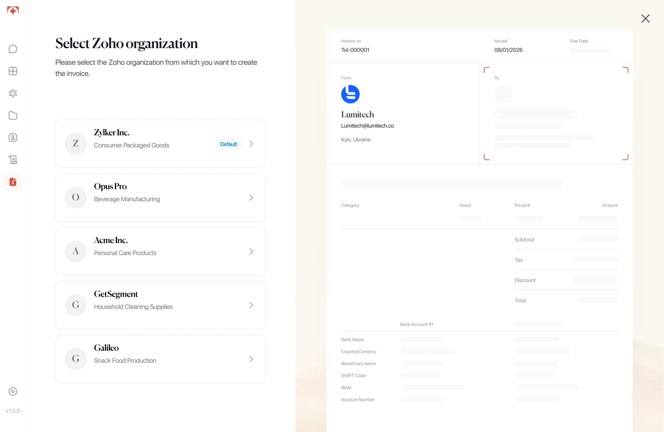Close the invoice dialog with X

645,18
